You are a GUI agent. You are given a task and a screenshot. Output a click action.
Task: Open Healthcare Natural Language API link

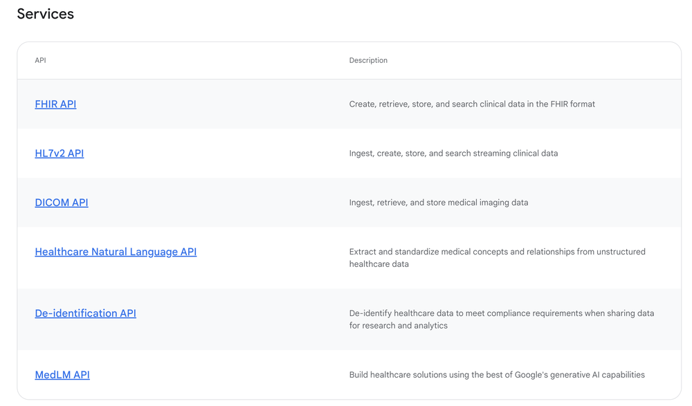116,252
